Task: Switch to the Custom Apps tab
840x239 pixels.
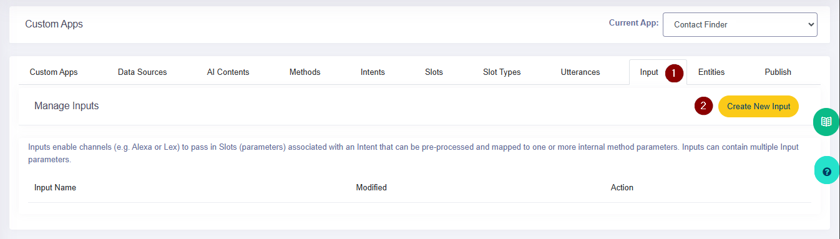Action: click(x=54, y=72)
